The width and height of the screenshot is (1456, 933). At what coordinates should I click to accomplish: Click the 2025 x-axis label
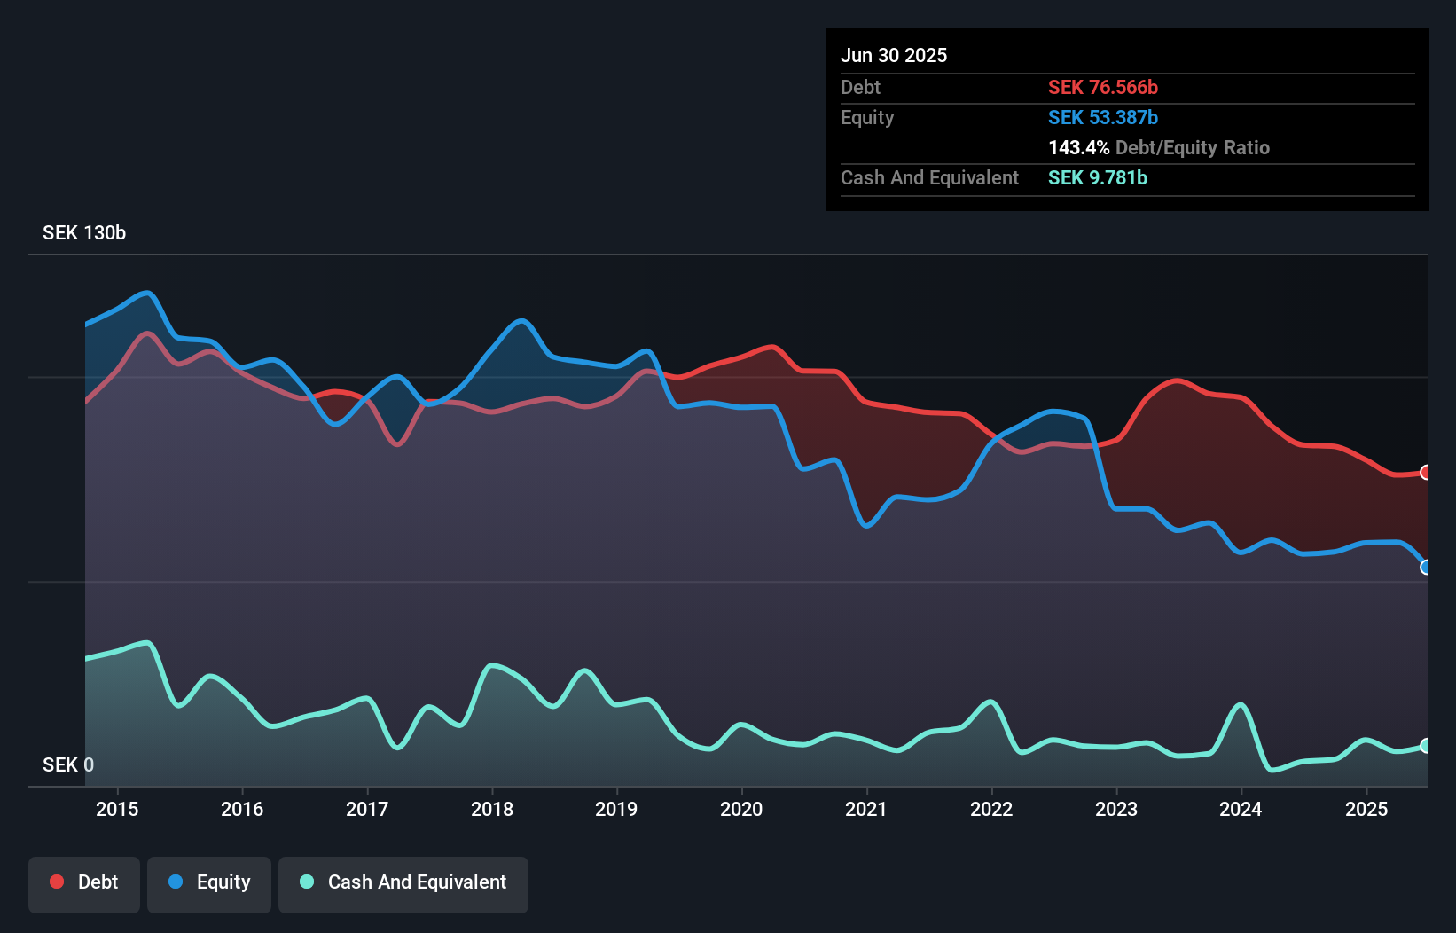click(x=1366, y=809)
